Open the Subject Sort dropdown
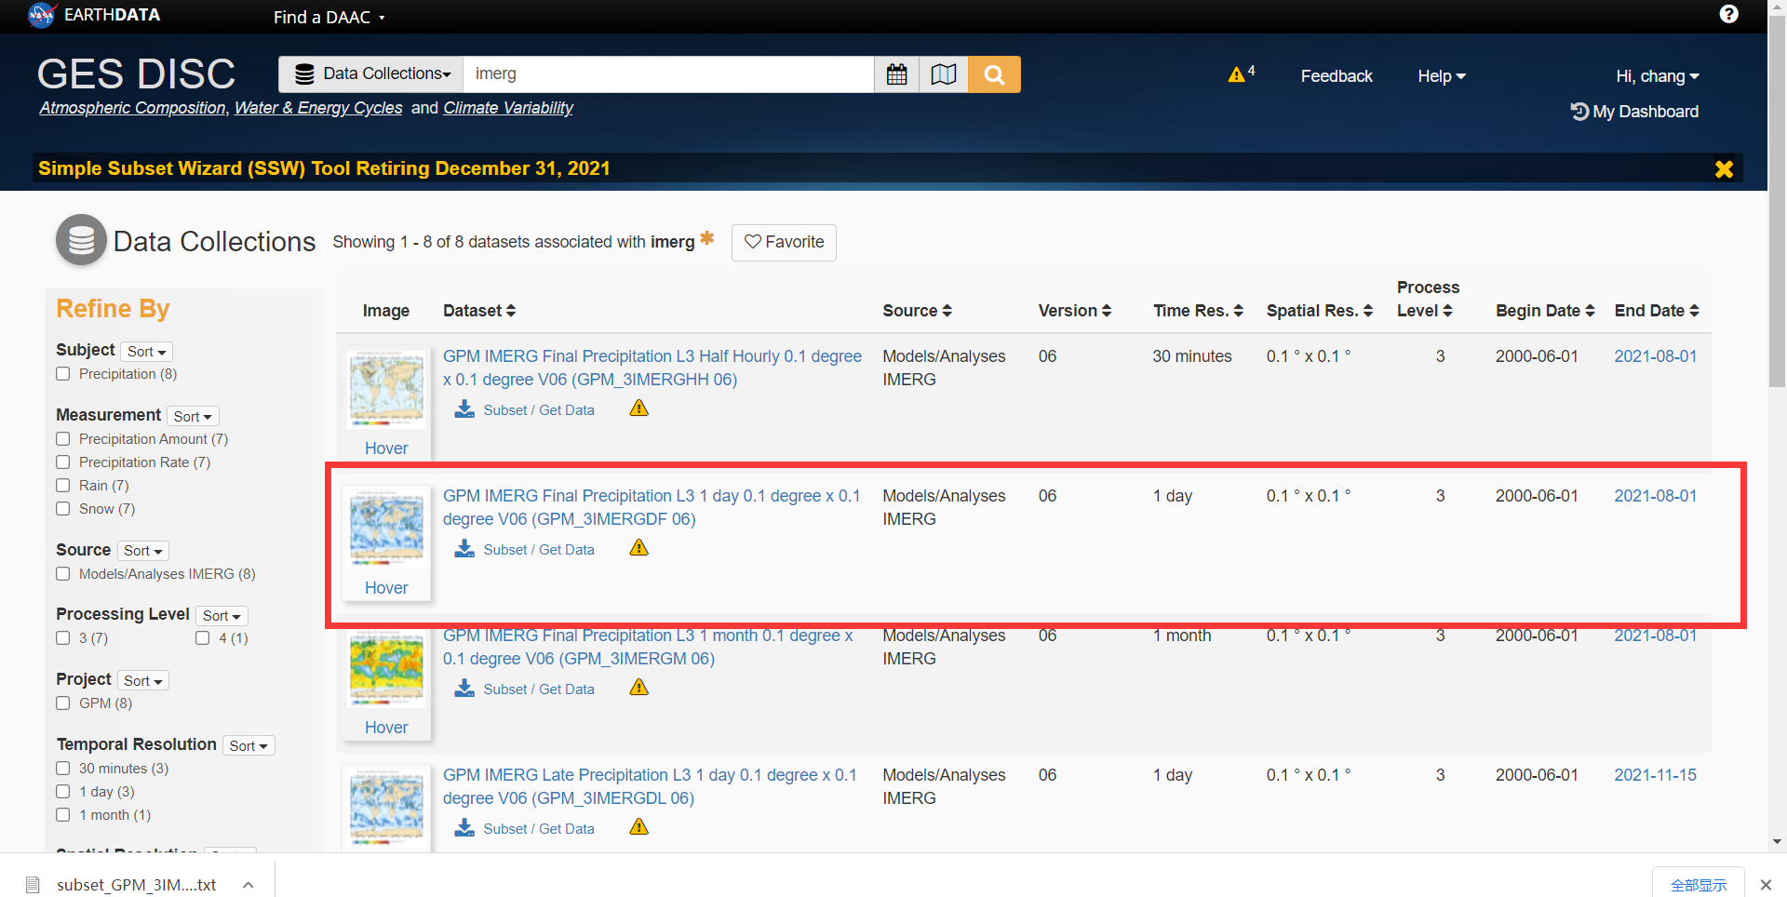1787x897 pixels. tap(147, 352)
